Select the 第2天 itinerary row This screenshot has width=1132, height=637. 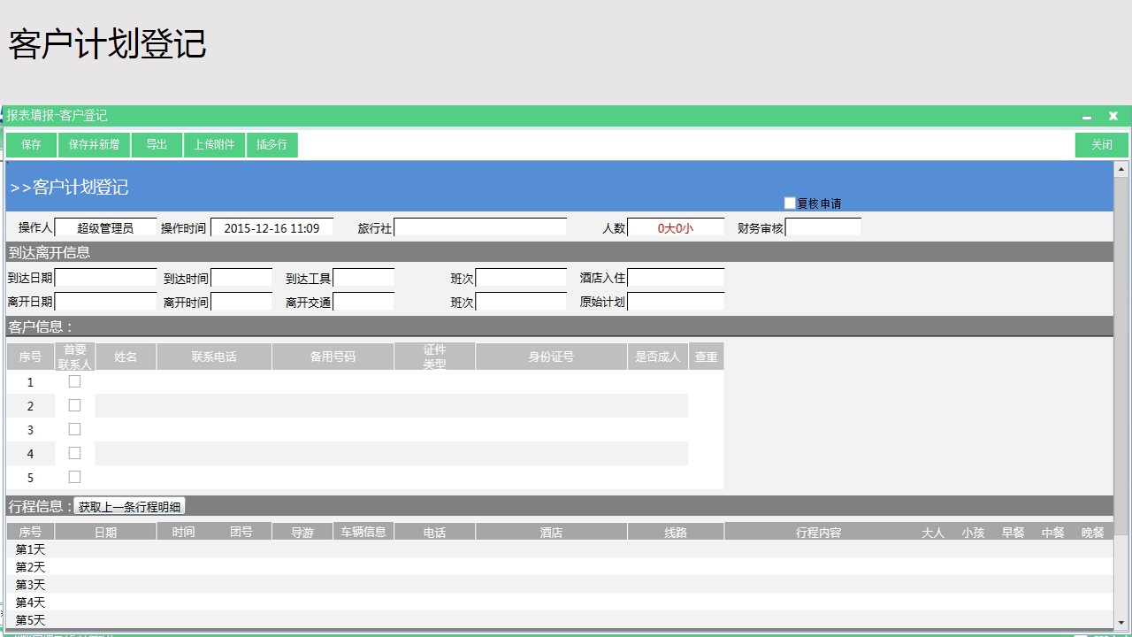pos(560,567)
